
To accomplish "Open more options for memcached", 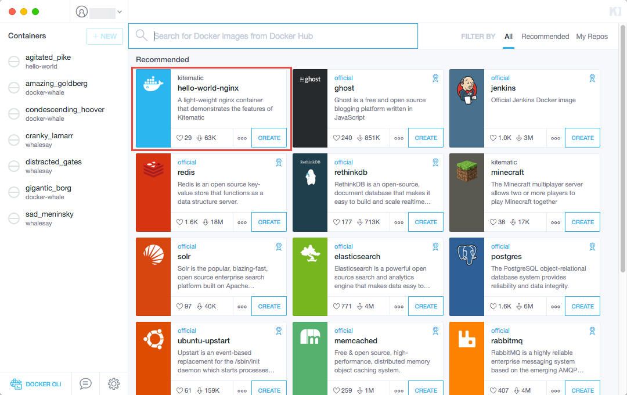I will click(x=399, y=390).
